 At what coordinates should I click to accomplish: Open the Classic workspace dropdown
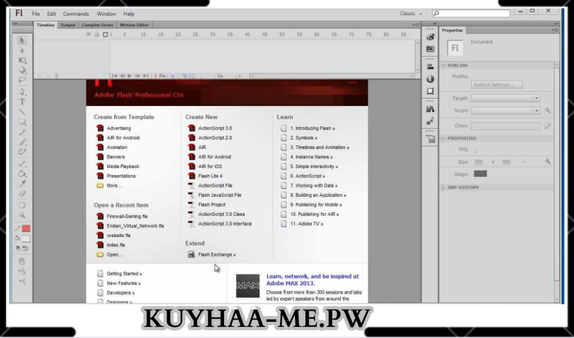click(411, 13)
